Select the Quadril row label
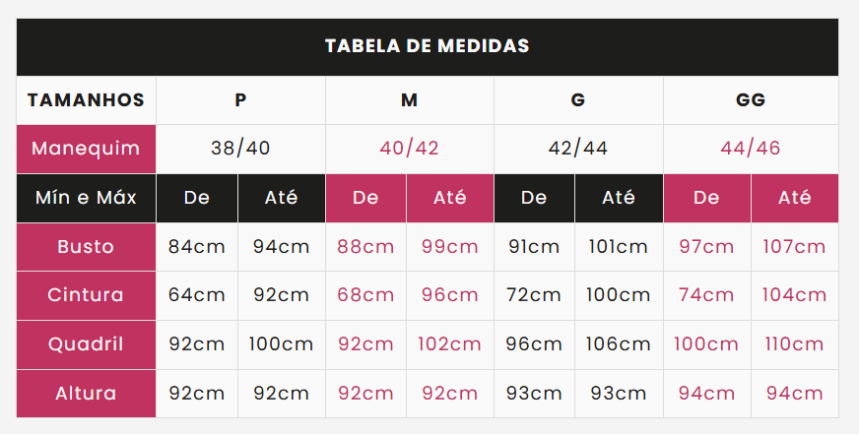The height and width of the screenshot is (434, 859). coord(87,344)
